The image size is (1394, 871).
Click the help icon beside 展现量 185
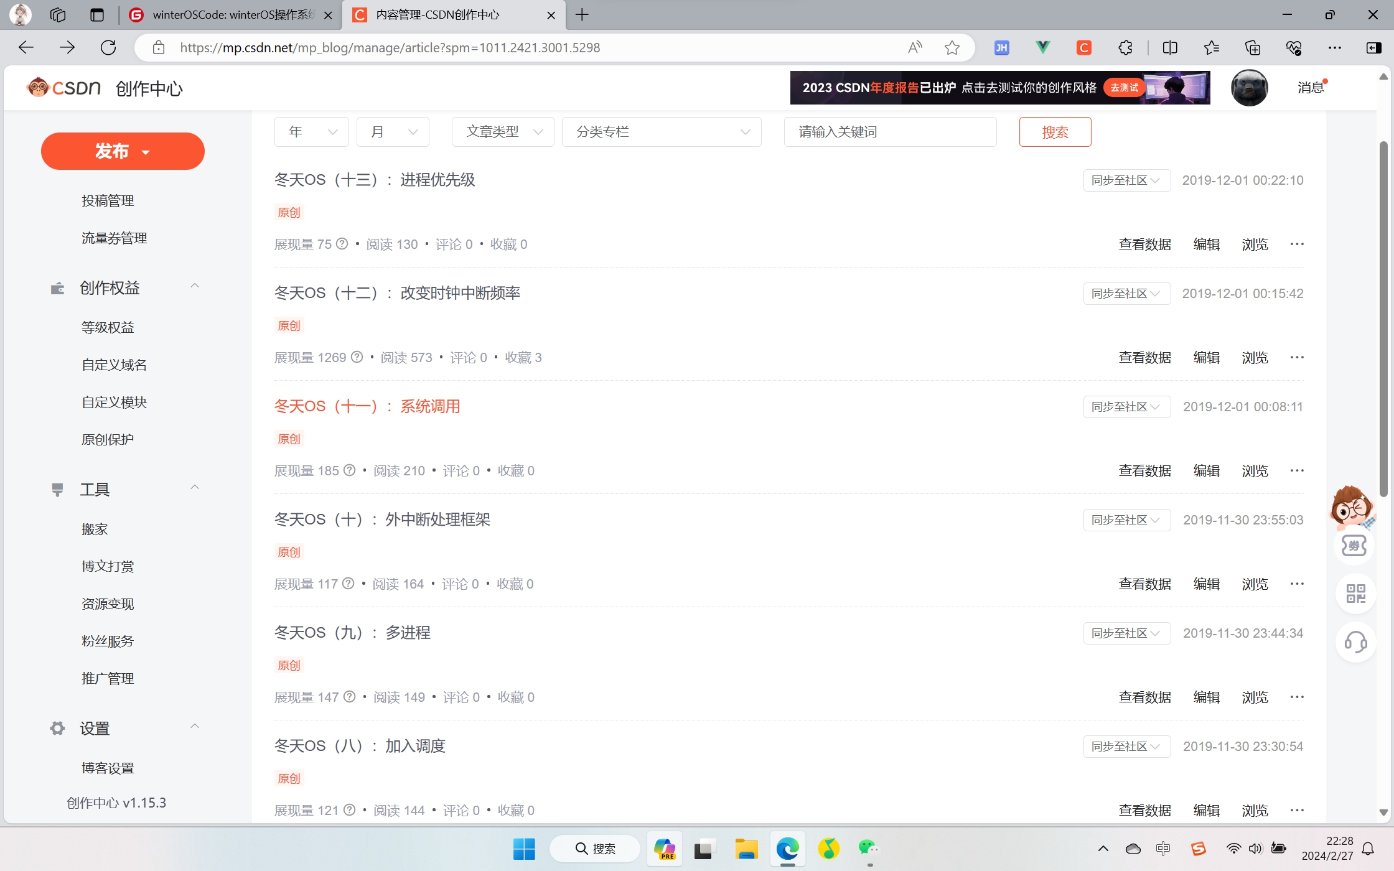[x=350, y=470]
